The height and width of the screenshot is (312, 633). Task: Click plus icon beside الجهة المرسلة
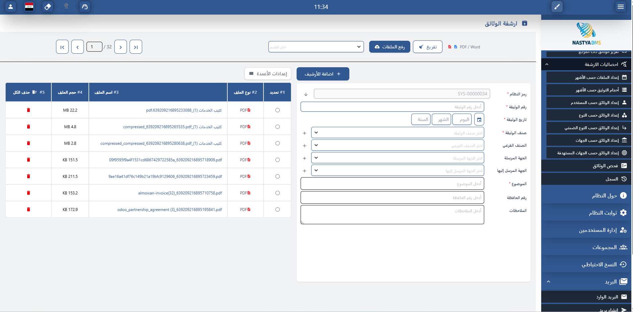click(x=305, y=158)
